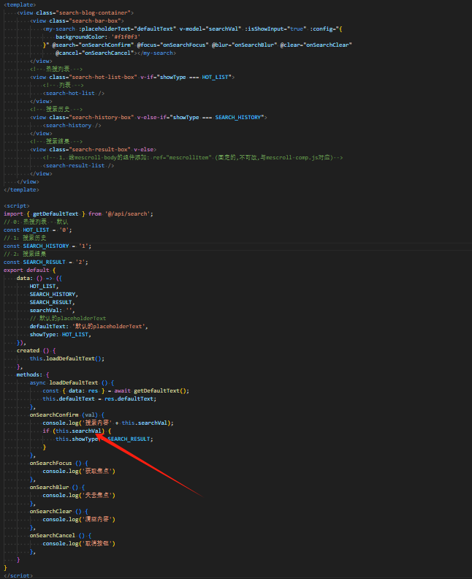The image size is (472, 579).
Task: Click the console.log('搜索内容') statement
Action: pyautogui.click(x=108, y=423)
